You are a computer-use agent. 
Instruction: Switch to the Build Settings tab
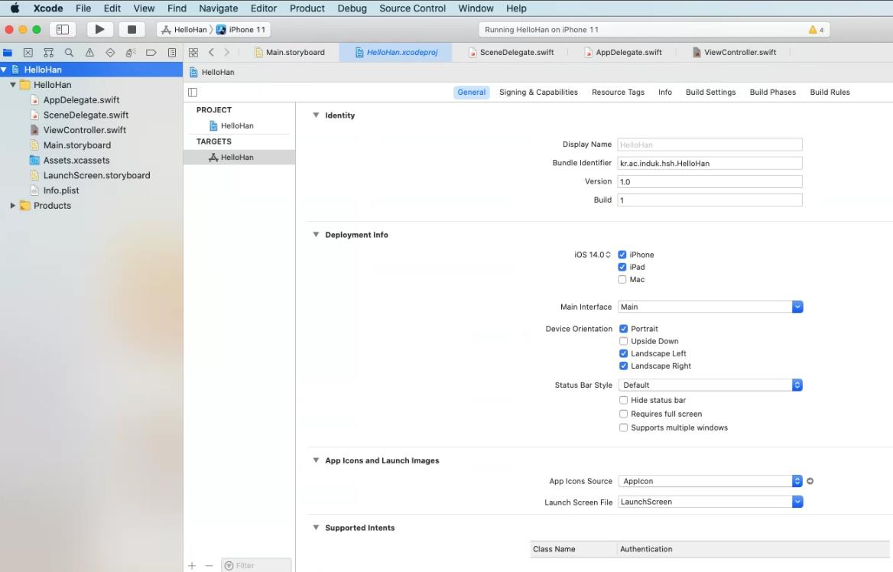pyautogui.click(x=710, y=93)
